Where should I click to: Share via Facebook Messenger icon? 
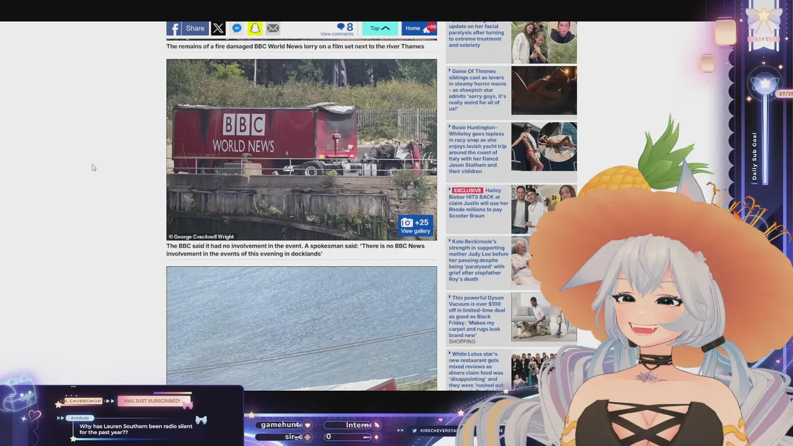237,28
